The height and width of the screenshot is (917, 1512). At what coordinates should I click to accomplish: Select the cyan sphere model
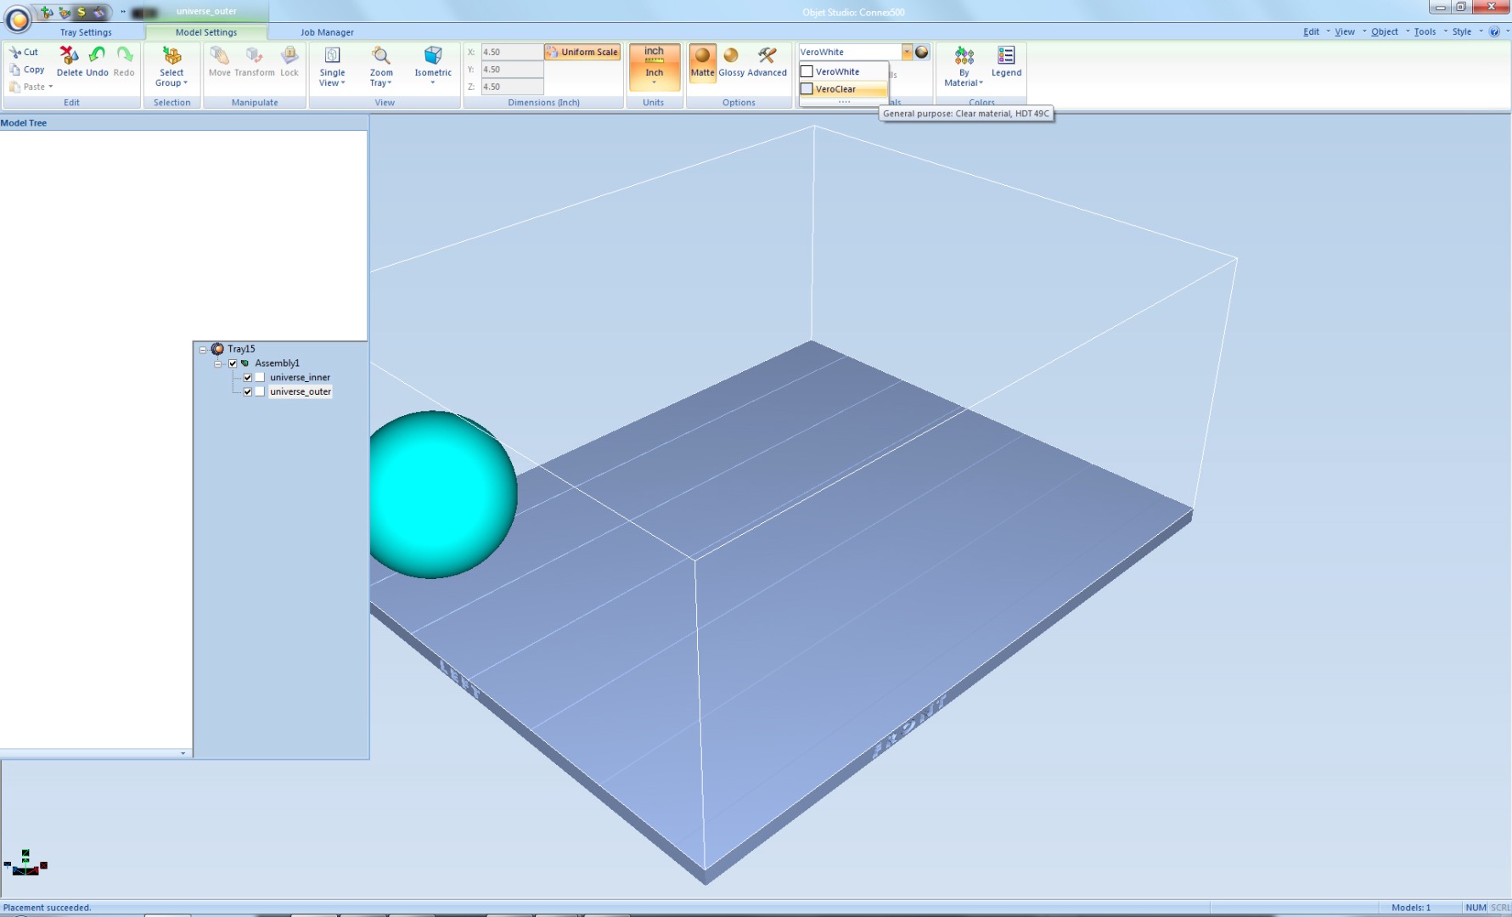[x=442, y=495]
